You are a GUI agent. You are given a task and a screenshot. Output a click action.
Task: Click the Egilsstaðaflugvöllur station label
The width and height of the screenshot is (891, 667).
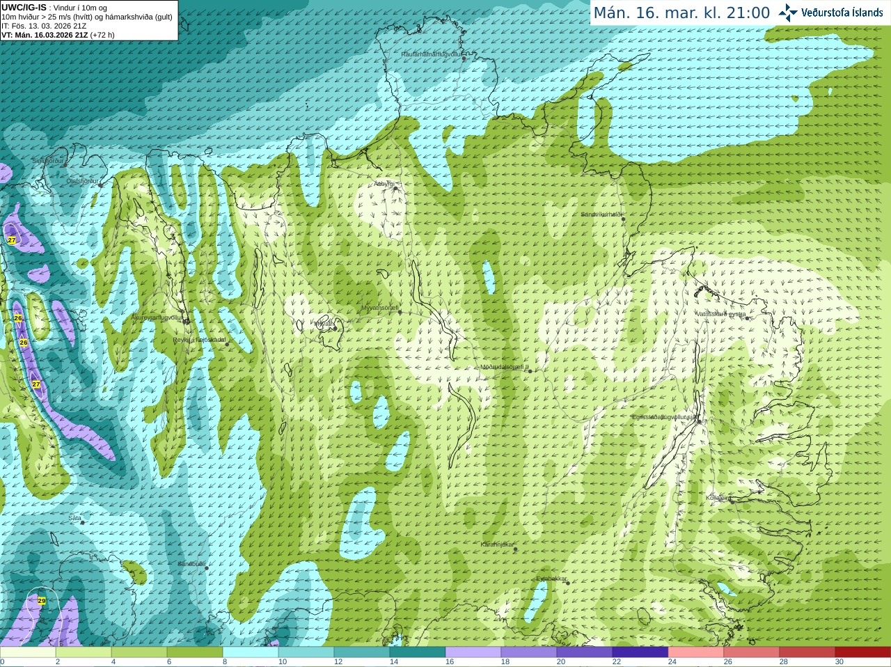pyautogui.click(x=665, y=417)
